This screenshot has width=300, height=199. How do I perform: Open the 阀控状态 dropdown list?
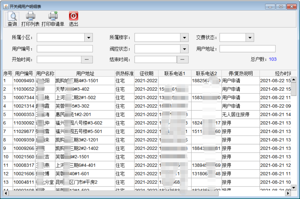(x=184, y=49)
